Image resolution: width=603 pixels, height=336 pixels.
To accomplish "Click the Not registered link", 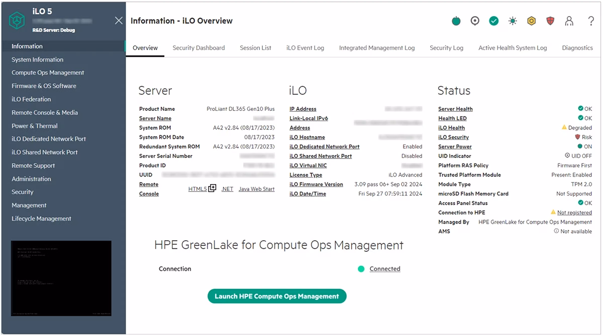I will pyautogui.click(x=574, y=213).
